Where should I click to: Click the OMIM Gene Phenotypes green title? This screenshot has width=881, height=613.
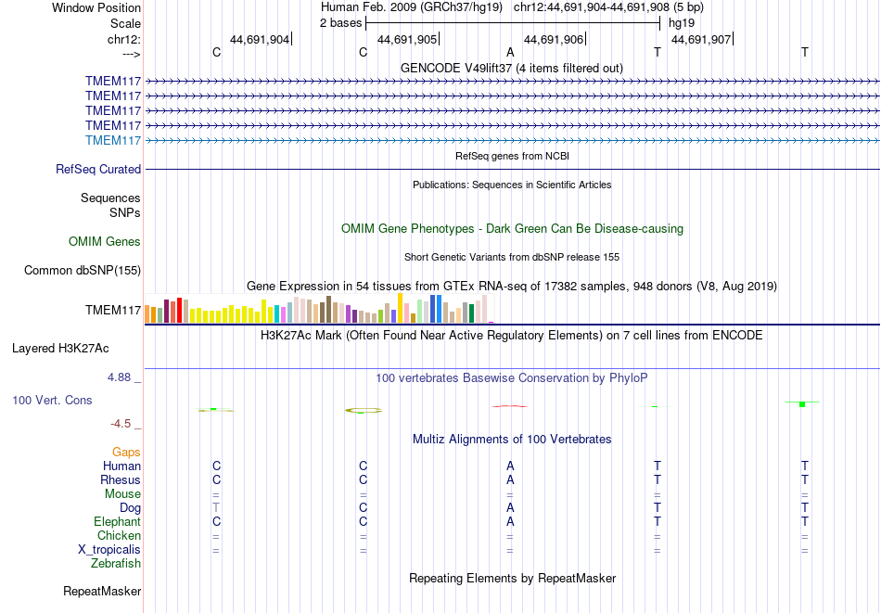point(513,229)
